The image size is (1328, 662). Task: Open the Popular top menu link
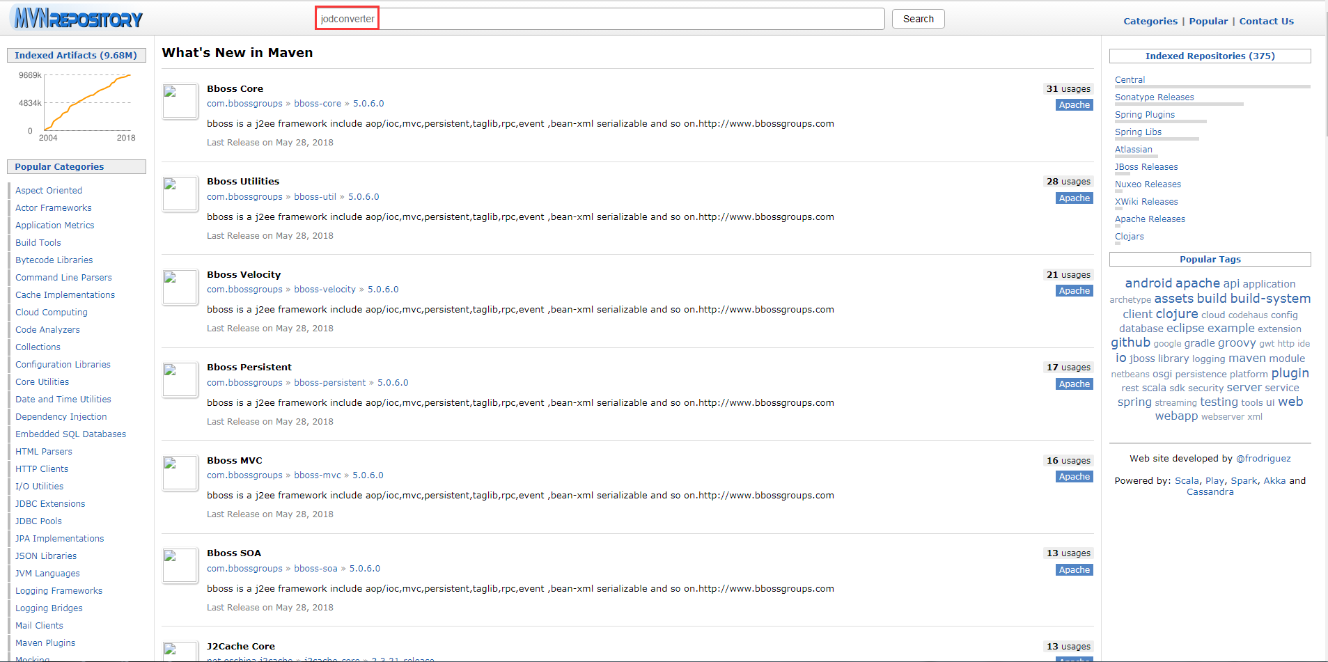click(x=1208, y=21)
